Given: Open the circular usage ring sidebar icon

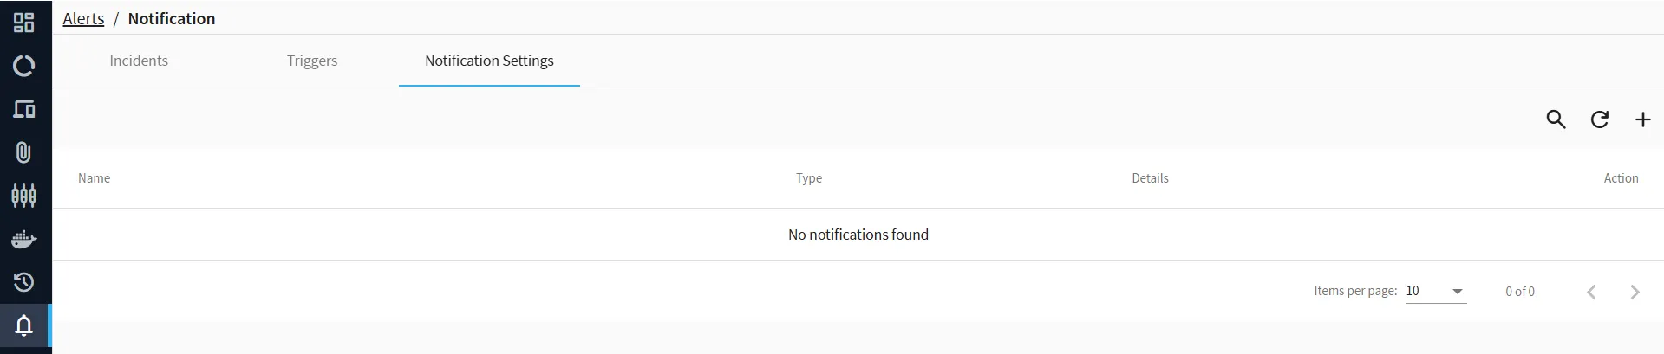Looking at the screenshot, I should coord(24,66).
